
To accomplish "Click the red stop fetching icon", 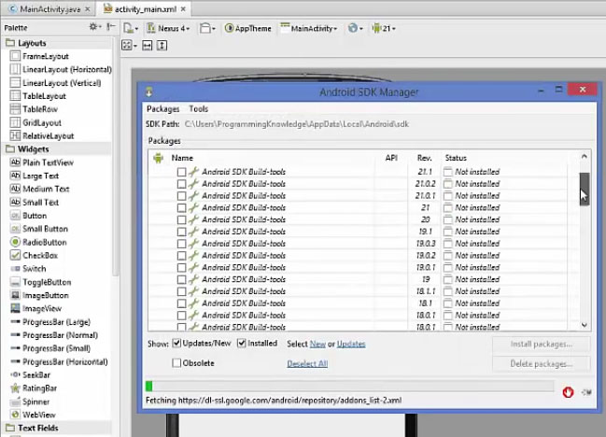I will [x=568, y=392].
